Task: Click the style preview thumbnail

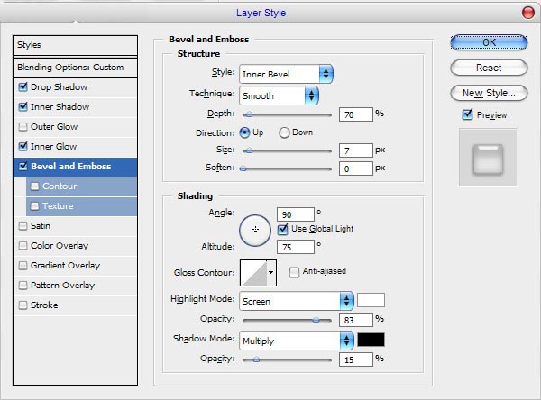Action: point(488,157)
